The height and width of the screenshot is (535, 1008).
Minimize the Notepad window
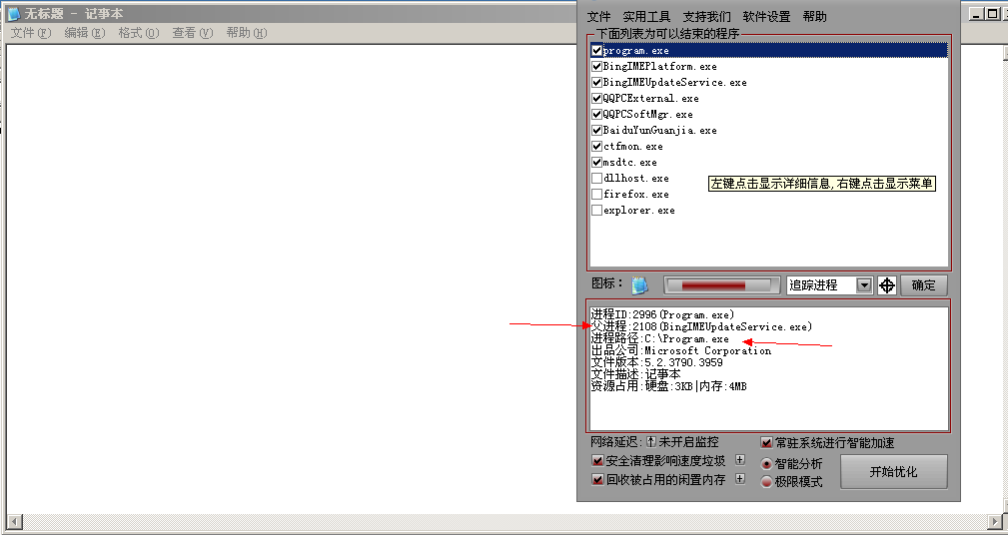point(976,14)
